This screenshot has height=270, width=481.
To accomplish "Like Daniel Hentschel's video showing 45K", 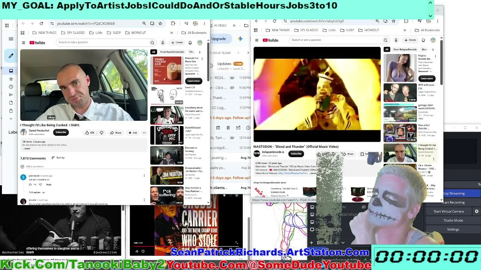I will click(89, 133).
